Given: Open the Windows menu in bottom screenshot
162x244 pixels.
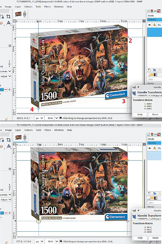Looking at the screenshot, I should 59,130.
